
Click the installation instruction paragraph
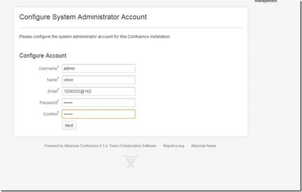95,37
